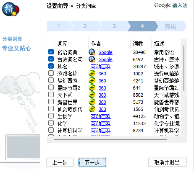Open 360 link in 天下贰 row

(102, 95)
